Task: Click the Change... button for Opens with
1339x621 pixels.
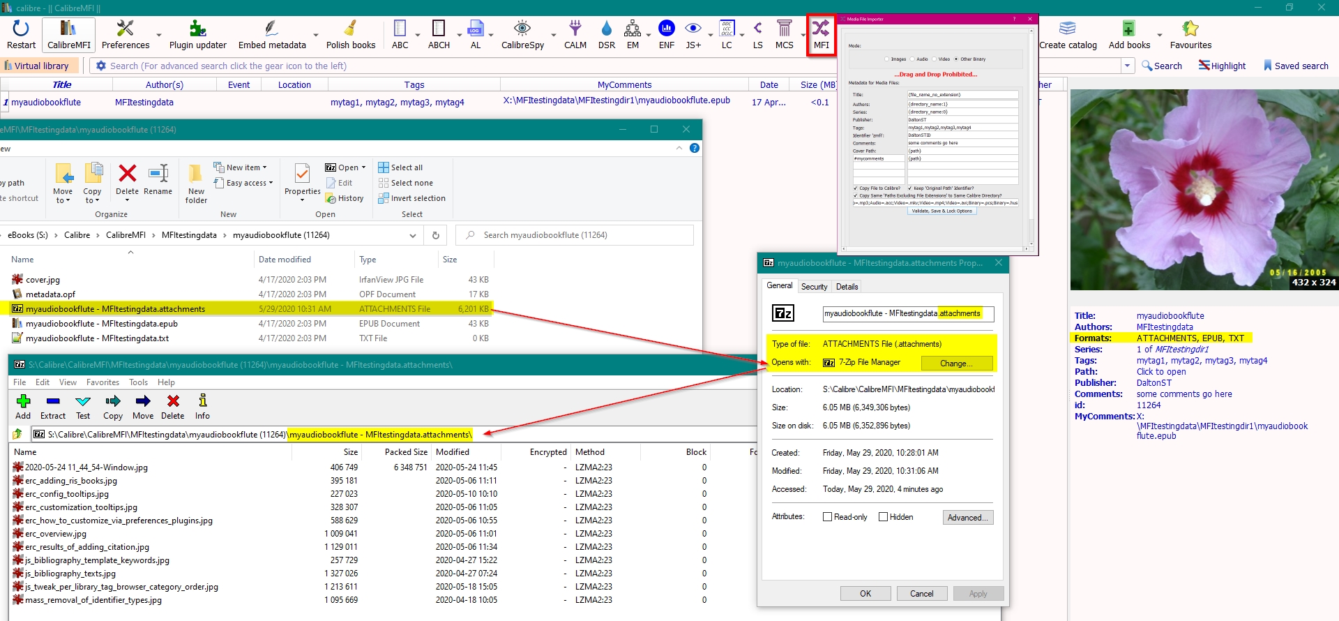Action: click(x=956, y=364)
